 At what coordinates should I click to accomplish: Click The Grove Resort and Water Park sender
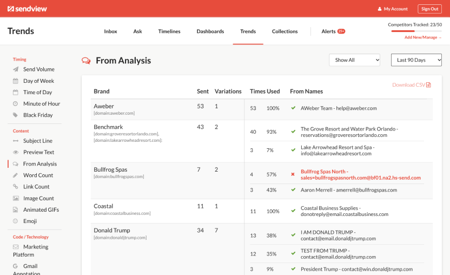(349, 132)
